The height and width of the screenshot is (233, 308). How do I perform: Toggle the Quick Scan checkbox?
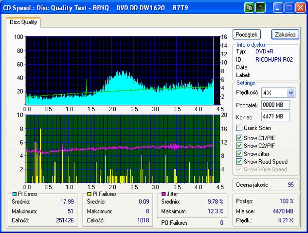tap(239, 128)
